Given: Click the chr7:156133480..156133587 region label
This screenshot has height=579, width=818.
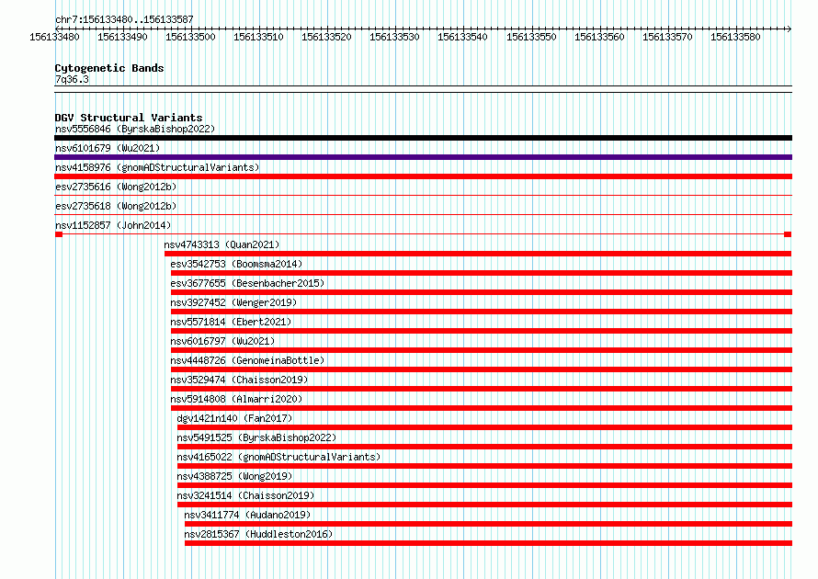Looking at the screenshot, I should click(x=124, y=19).
